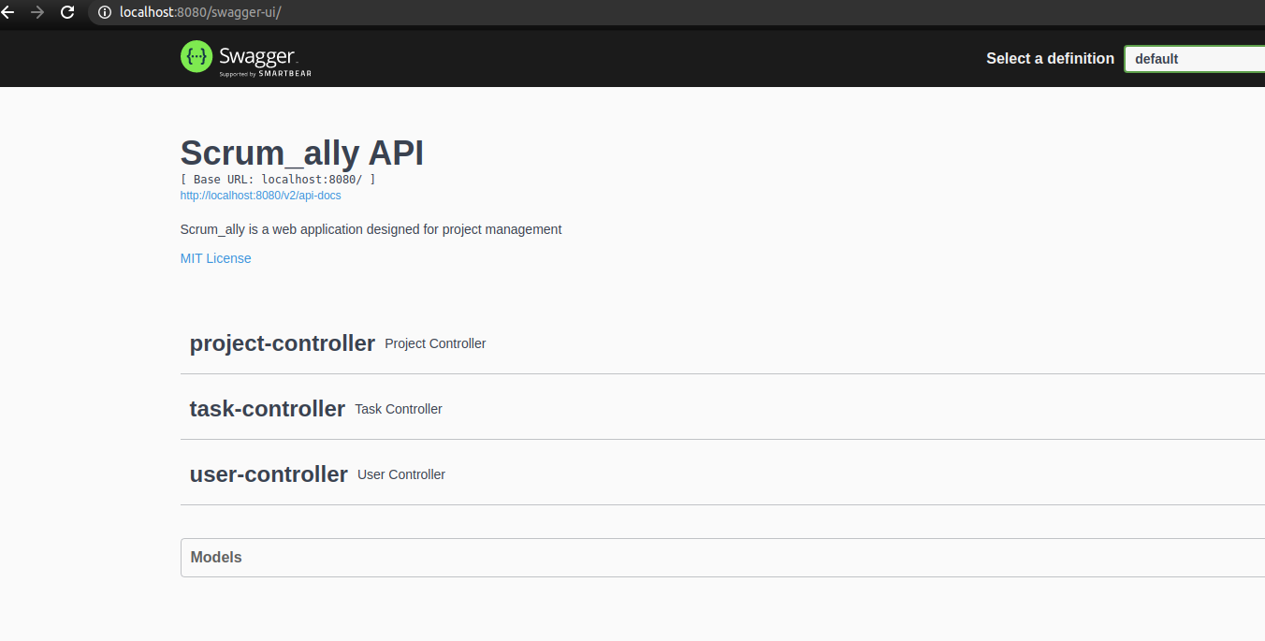Viewport: 1265px width, 641px height.
Task: Click the Project Controller description text
Action: point(435,343)
